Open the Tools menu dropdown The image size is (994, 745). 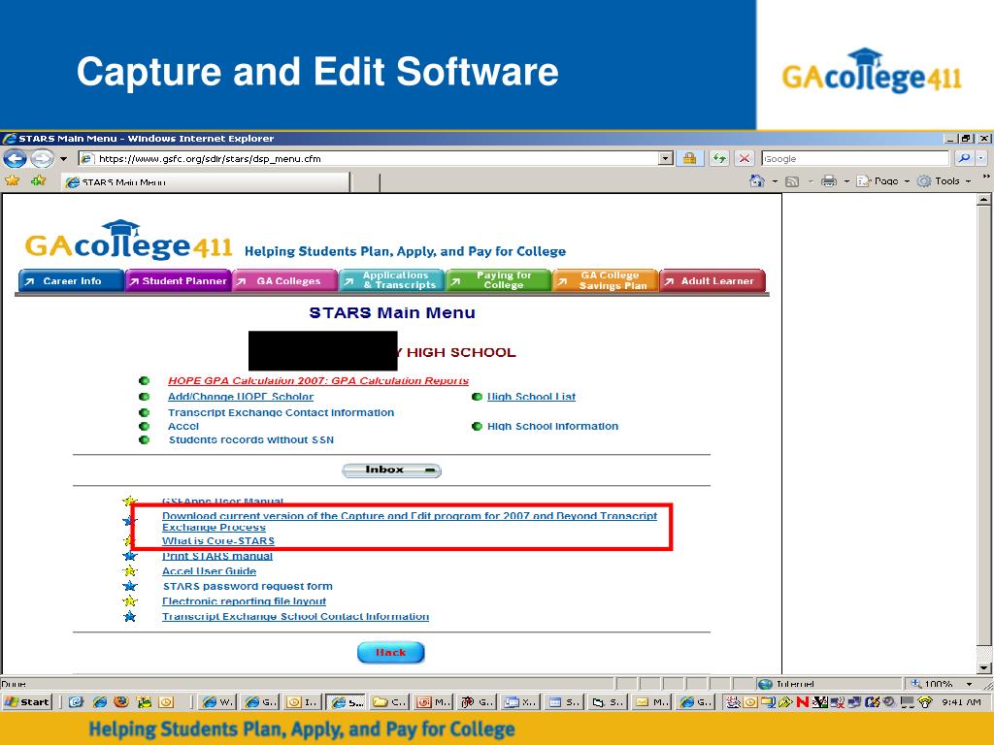[x=944, y=181]
